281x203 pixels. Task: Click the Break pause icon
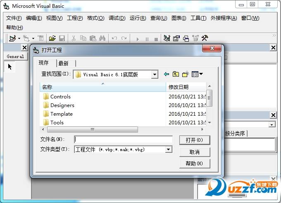coord(147,39)
